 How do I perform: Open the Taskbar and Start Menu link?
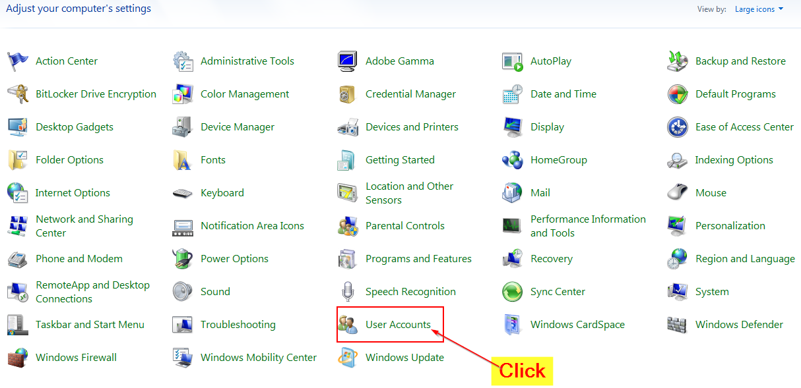[90, 325]
